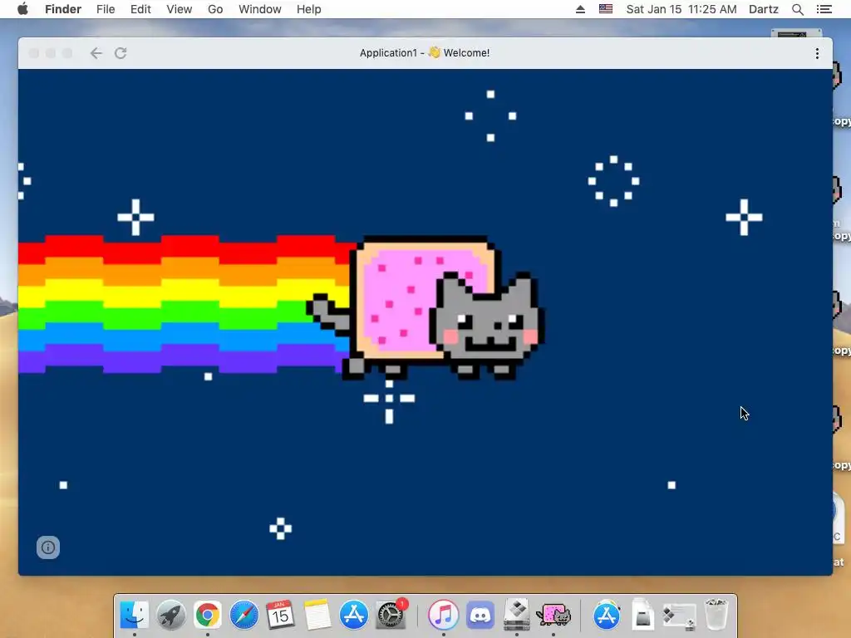Minimize the Application1 window
The image size is (851, 638).
51,53
